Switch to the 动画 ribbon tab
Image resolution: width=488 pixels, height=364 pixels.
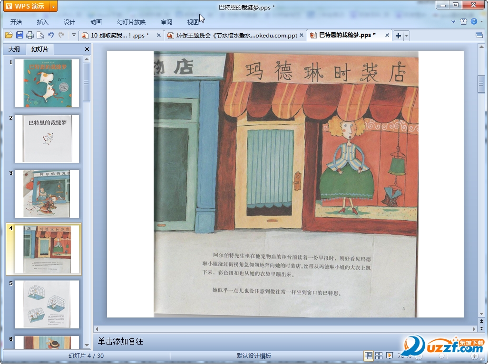96,22
